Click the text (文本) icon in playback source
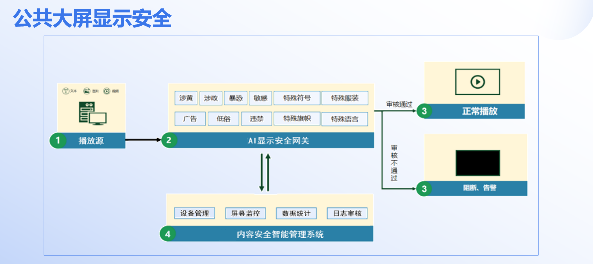Viewport: 593px width, 264px height. 66,91
